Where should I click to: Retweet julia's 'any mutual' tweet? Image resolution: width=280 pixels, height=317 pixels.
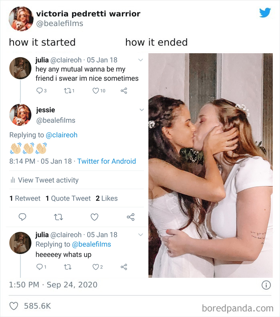(68, 91)
